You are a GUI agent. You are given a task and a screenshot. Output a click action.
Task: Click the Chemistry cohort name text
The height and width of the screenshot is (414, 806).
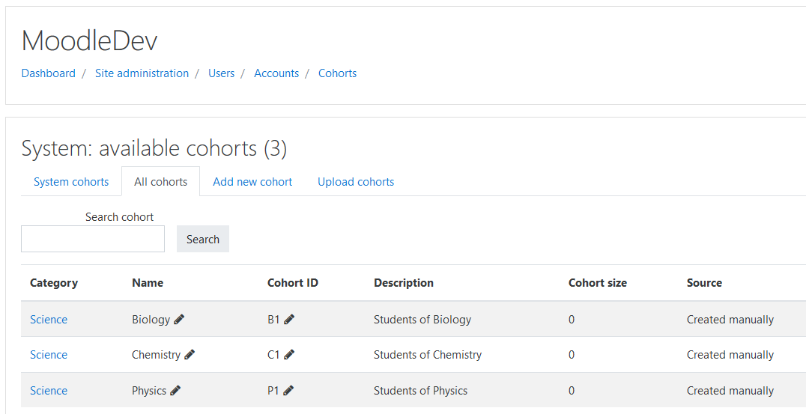[157, 355]
